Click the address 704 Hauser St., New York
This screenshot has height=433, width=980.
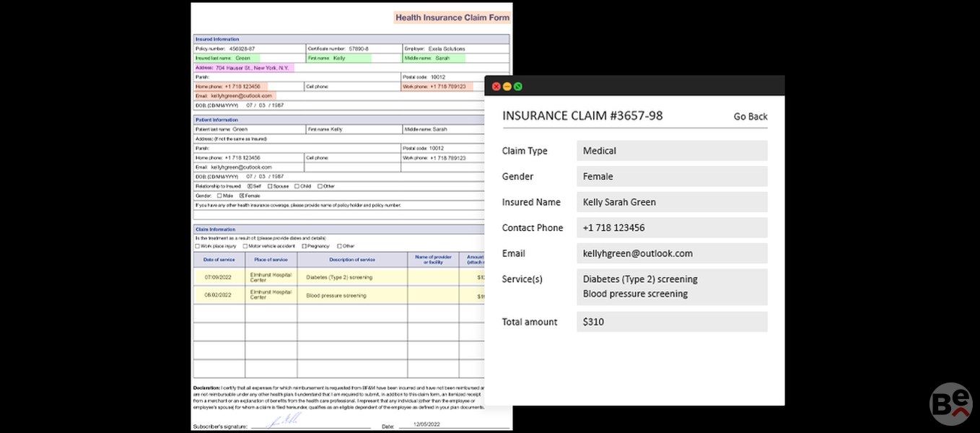(x=244, y=67)
